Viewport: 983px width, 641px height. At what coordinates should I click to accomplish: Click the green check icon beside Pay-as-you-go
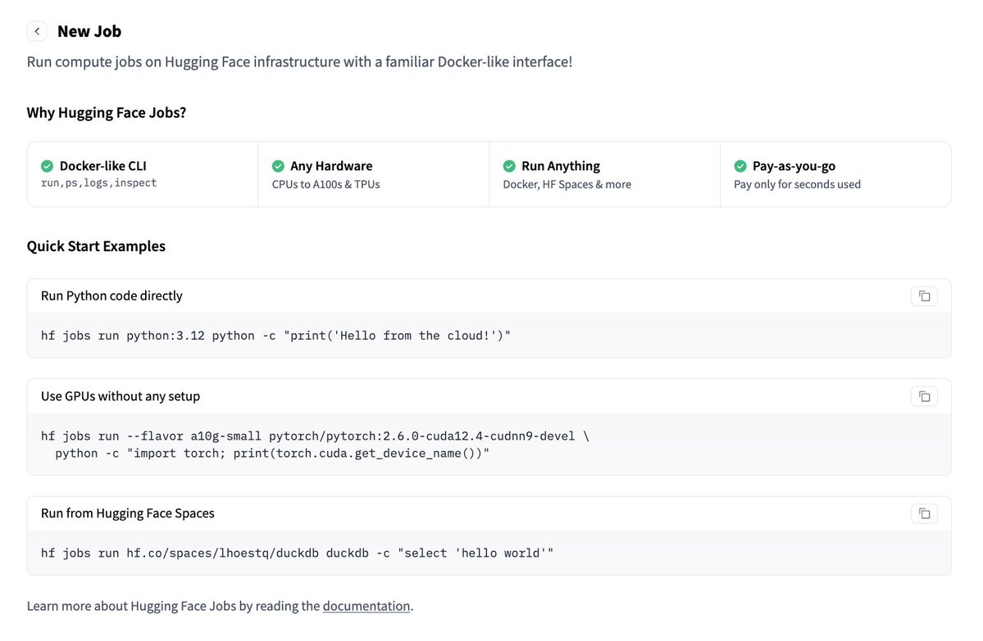(x=740, y=166)
